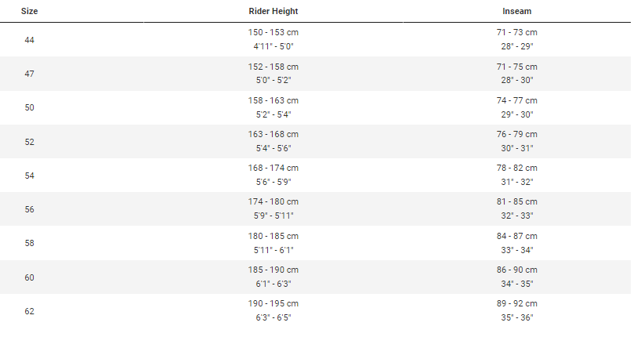Select size 50 cell
The height and width of the screenshot is (337, 641).
pos(30,107)
